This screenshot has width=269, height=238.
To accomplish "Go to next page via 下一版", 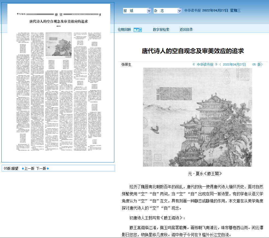I will 41,168.
